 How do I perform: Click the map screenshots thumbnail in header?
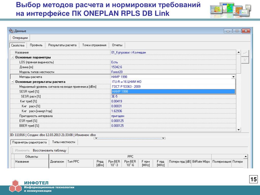coord(230,10)
